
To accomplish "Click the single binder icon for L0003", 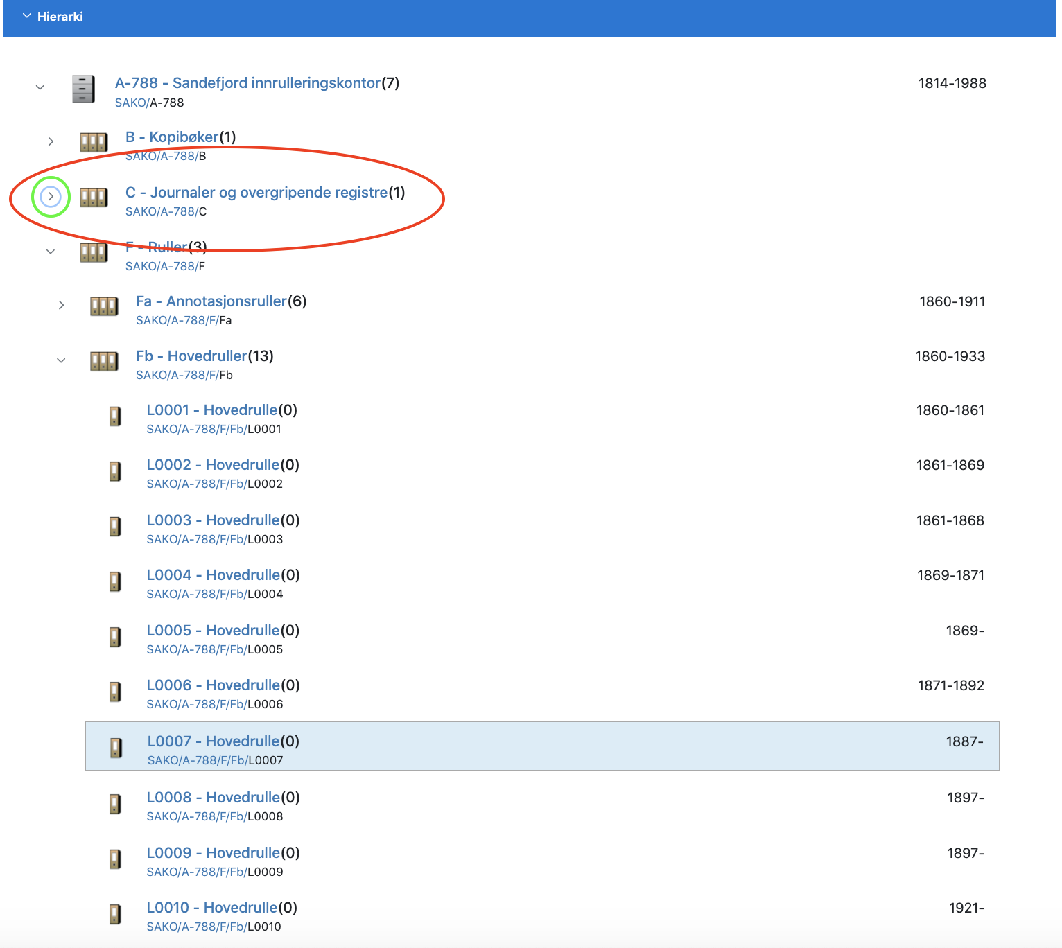I will coord(115,527).
